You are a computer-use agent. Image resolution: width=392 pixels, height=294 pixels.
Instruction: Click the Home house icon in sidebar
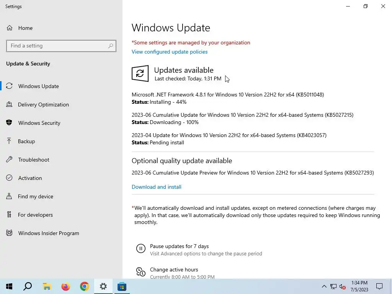point(10,28)
